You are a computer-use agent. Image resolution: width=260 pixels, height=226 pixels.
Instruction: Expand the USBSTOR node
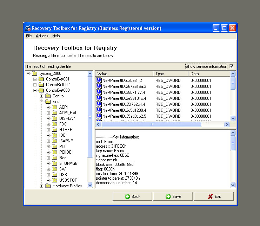[48, 180]
